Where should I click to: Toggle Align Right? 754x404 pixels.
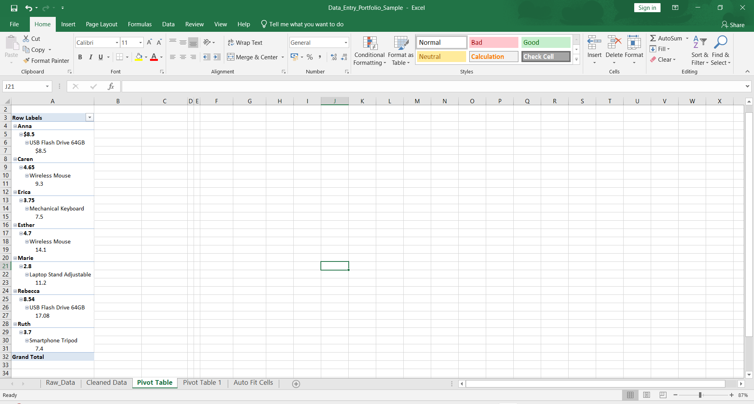[x=193, y=57]
